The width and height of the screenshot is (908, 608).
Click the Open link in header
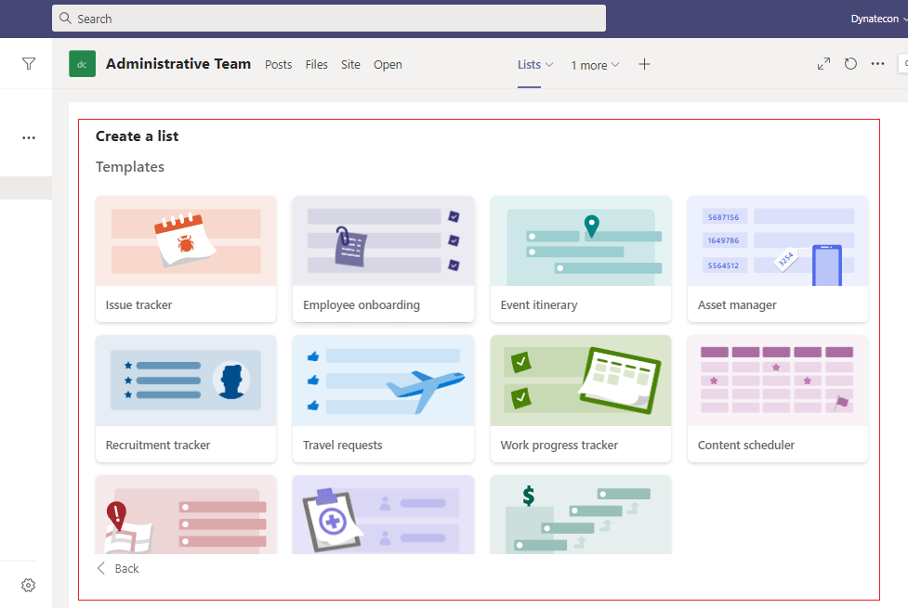tap(388, 65)
